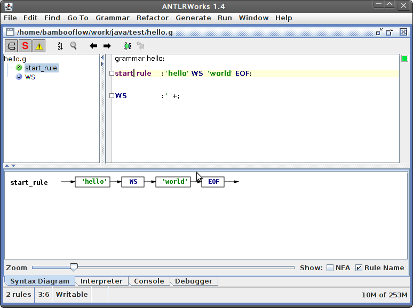Viewport: 413px width, 308px height.
Task: Open the Window menu
Action: click(x=253, y=18)
